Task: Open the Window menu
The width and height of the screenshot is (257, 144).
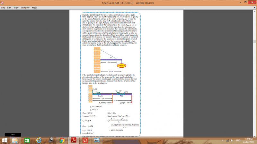Action: [25, 8]
